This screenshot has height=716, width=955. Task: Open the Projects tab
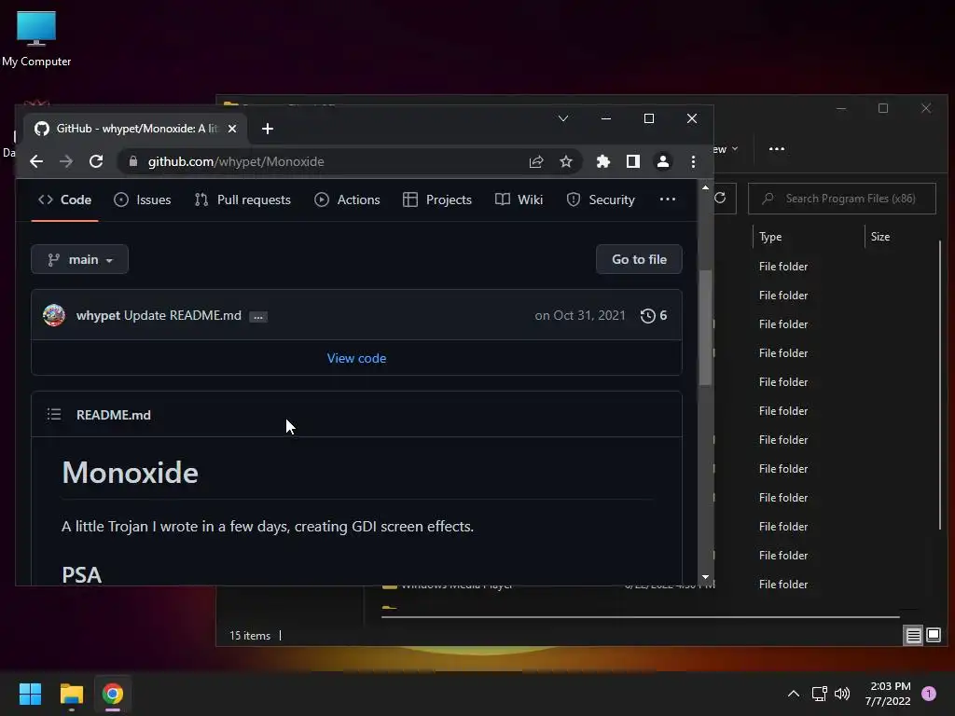[x=437, y=200]
